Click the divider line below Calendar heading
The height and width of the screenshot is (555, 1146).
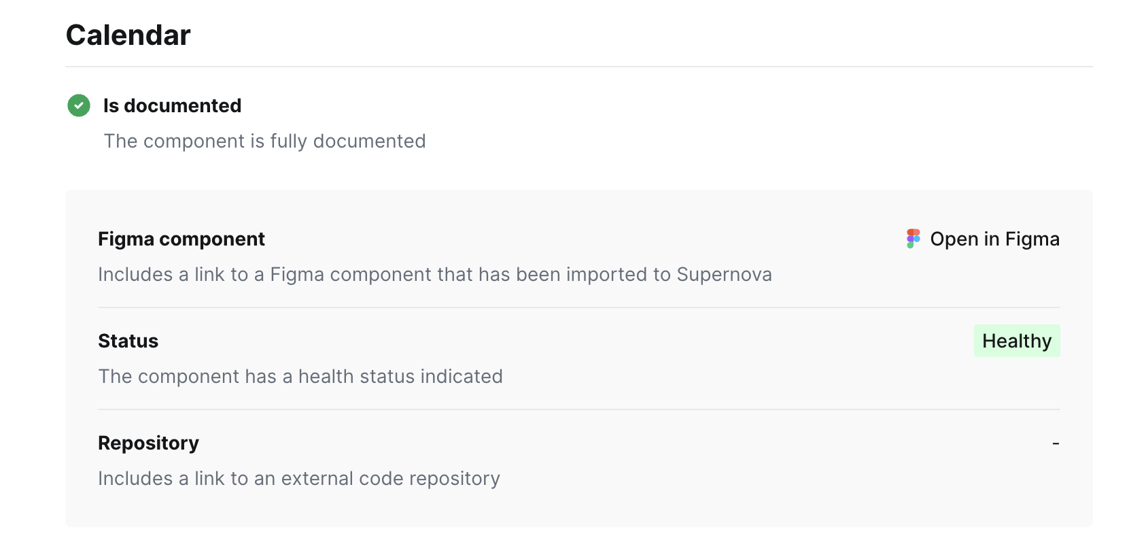(x=578, y=67)
